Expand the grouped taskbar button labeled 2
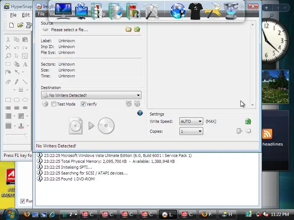 pyautogui.click(x=69, y=214)
